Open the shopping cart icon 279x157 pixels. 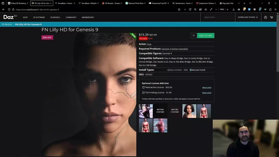(x=271, y=17)
